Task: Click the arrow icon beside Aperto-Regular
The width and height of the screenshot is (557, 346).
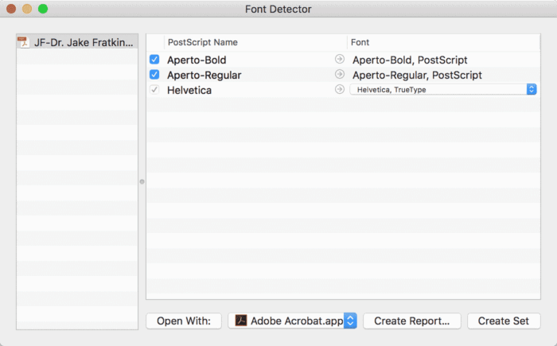Action: pos(340,74)
